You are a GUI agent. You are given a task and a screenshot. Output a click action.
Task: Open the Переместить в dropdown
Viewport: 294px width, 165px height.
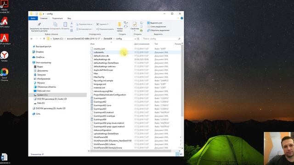(85, 24)
